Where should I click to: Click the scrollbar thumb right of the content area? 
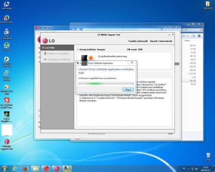coord(177,64)
